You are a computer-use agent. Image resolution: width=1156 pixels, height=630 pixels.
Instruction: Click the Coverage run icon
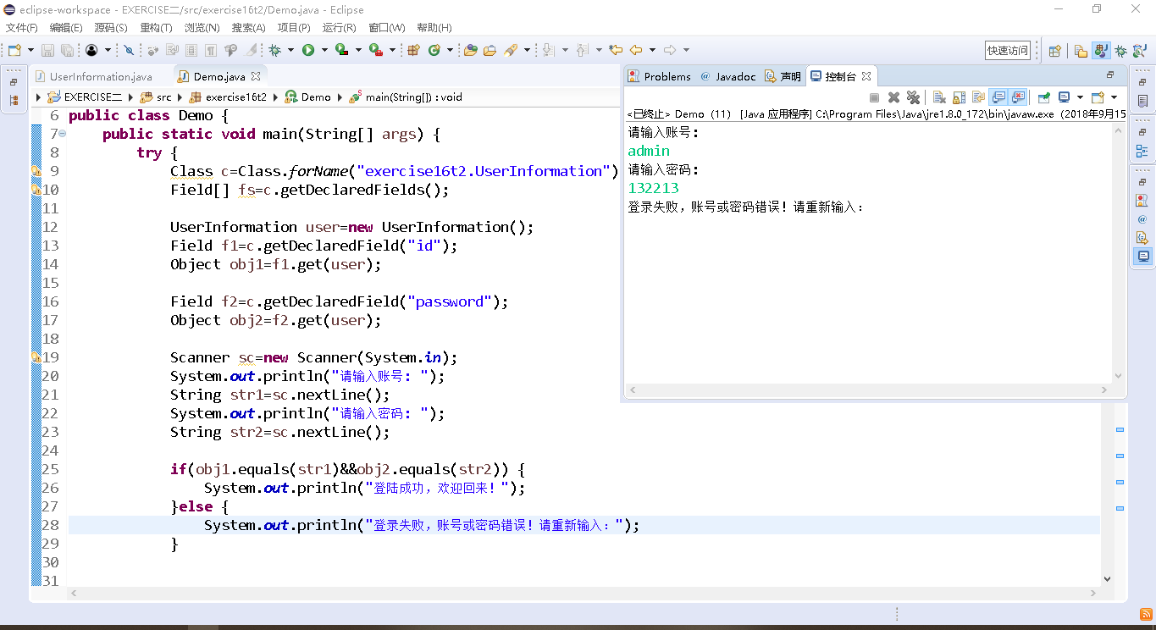tap(341, 51)
